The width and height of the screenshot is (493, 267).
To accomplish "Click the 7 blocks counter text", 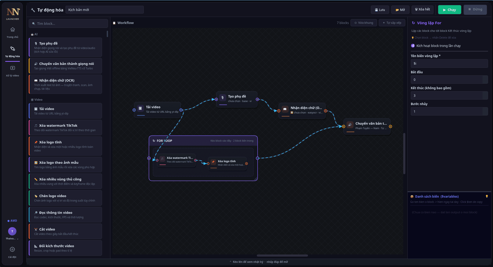I will pyautogui.click(x=343, y=23).
